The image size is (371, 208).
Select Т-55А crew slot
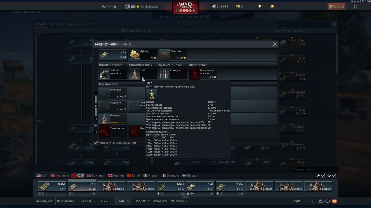(x=230, y=186)
